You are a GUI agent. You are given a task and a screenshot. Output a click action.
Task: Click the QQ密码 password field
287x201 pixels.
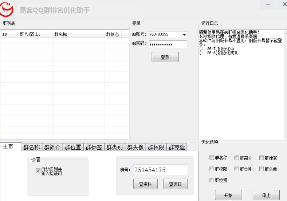(168, 44)
